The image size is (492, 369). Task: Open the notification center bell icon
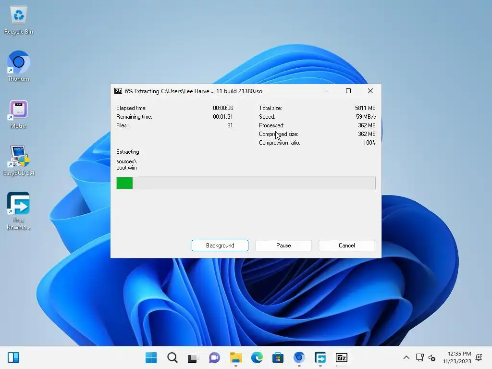point(479,357)
